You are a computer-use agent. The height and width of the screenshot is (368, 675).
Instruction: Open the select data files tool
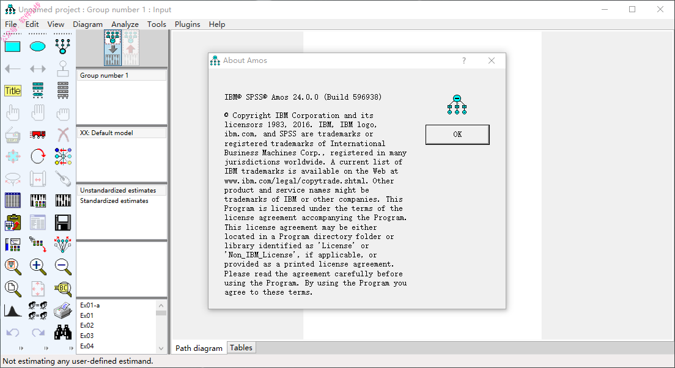tap(12, 201)
